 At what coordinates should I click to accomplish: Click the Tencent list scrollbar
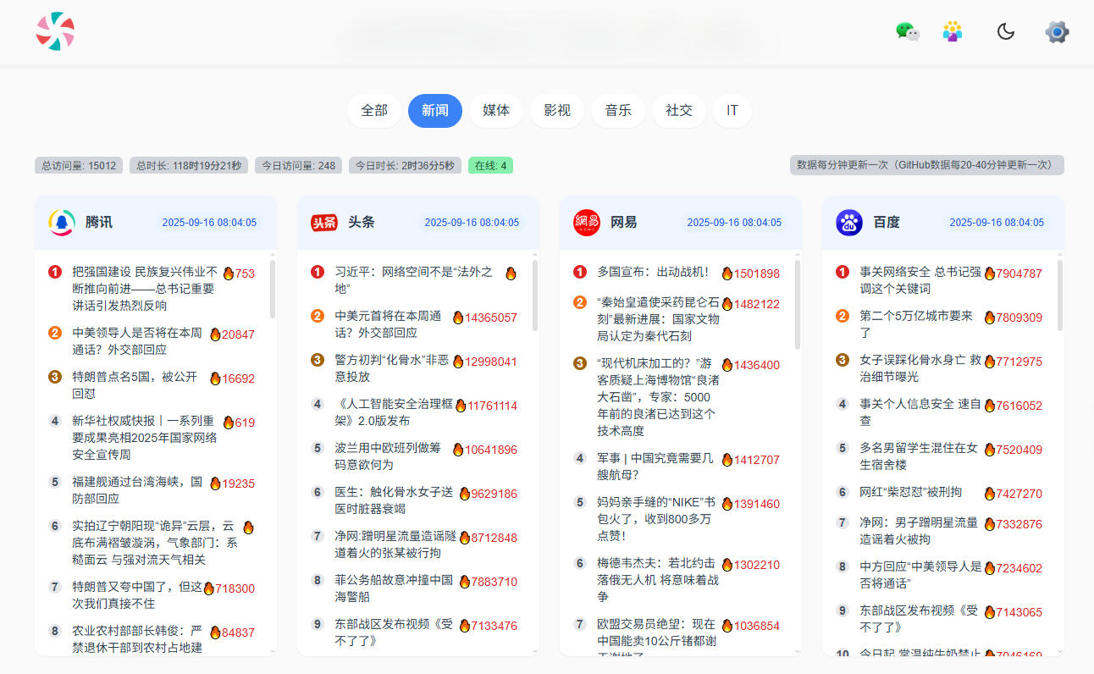pyautogui.click(x=272, y=288)
